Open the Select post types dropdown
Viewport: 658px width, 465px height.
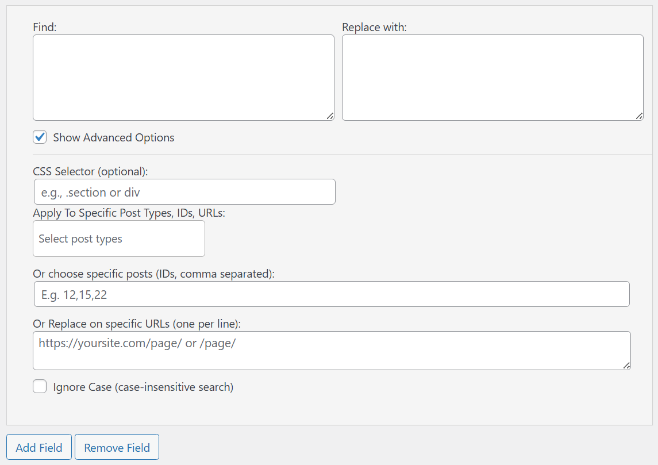[119, 239]
